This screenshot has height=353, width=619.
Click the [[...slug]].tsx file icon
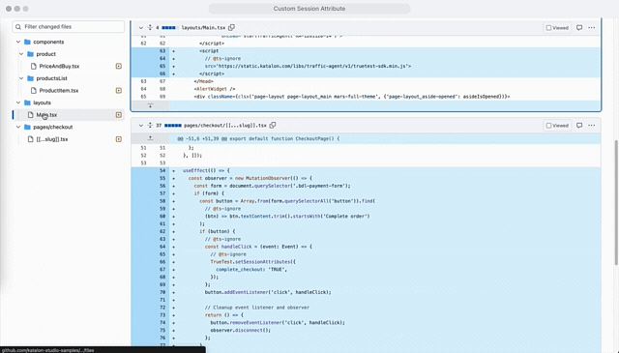click(30, 139)
